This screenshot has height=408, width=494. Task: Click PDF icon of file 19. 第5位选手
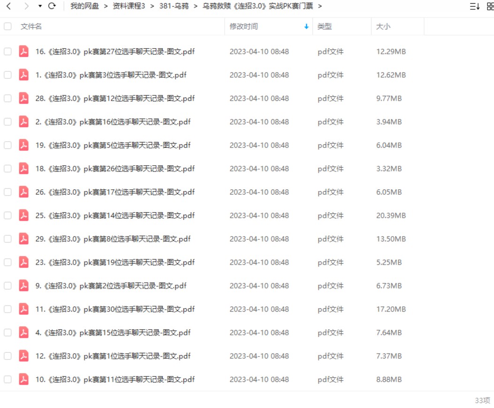pos(23,145)
